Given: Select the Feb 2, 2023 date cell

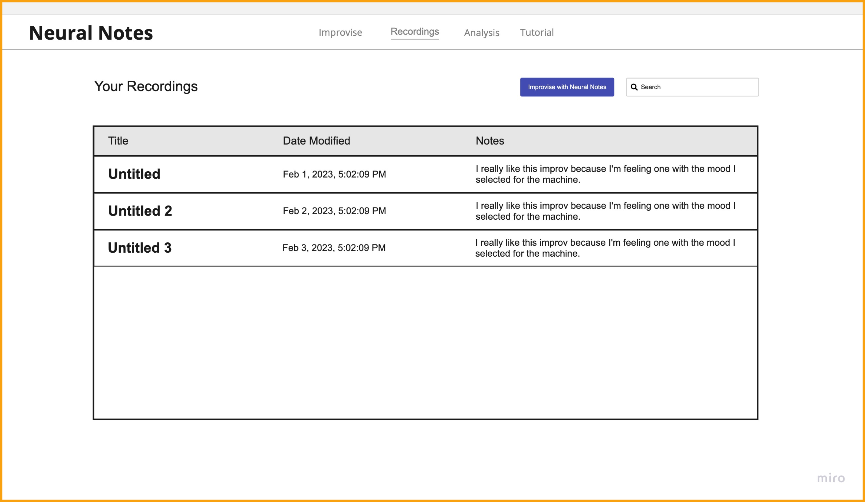Looking at the screenshot, I should click(x=334, y=211).
